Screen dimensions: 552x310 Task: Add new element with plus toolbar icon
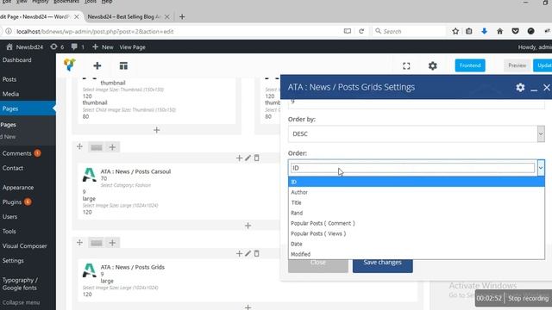click(x=97, y=65)
